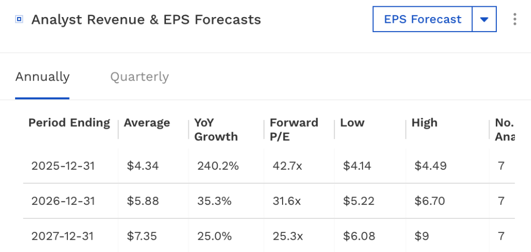The width and height of the screenshot is (531, 252).
Task: Click the 240.2% YoY growth value
Action: tap(218, 166)
